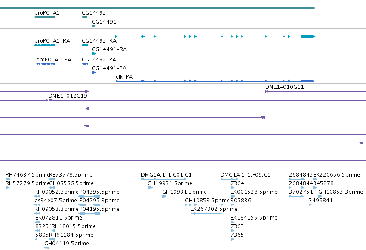
Task: Click the IP04395.5prime EST label
Action: coord(99,192)
